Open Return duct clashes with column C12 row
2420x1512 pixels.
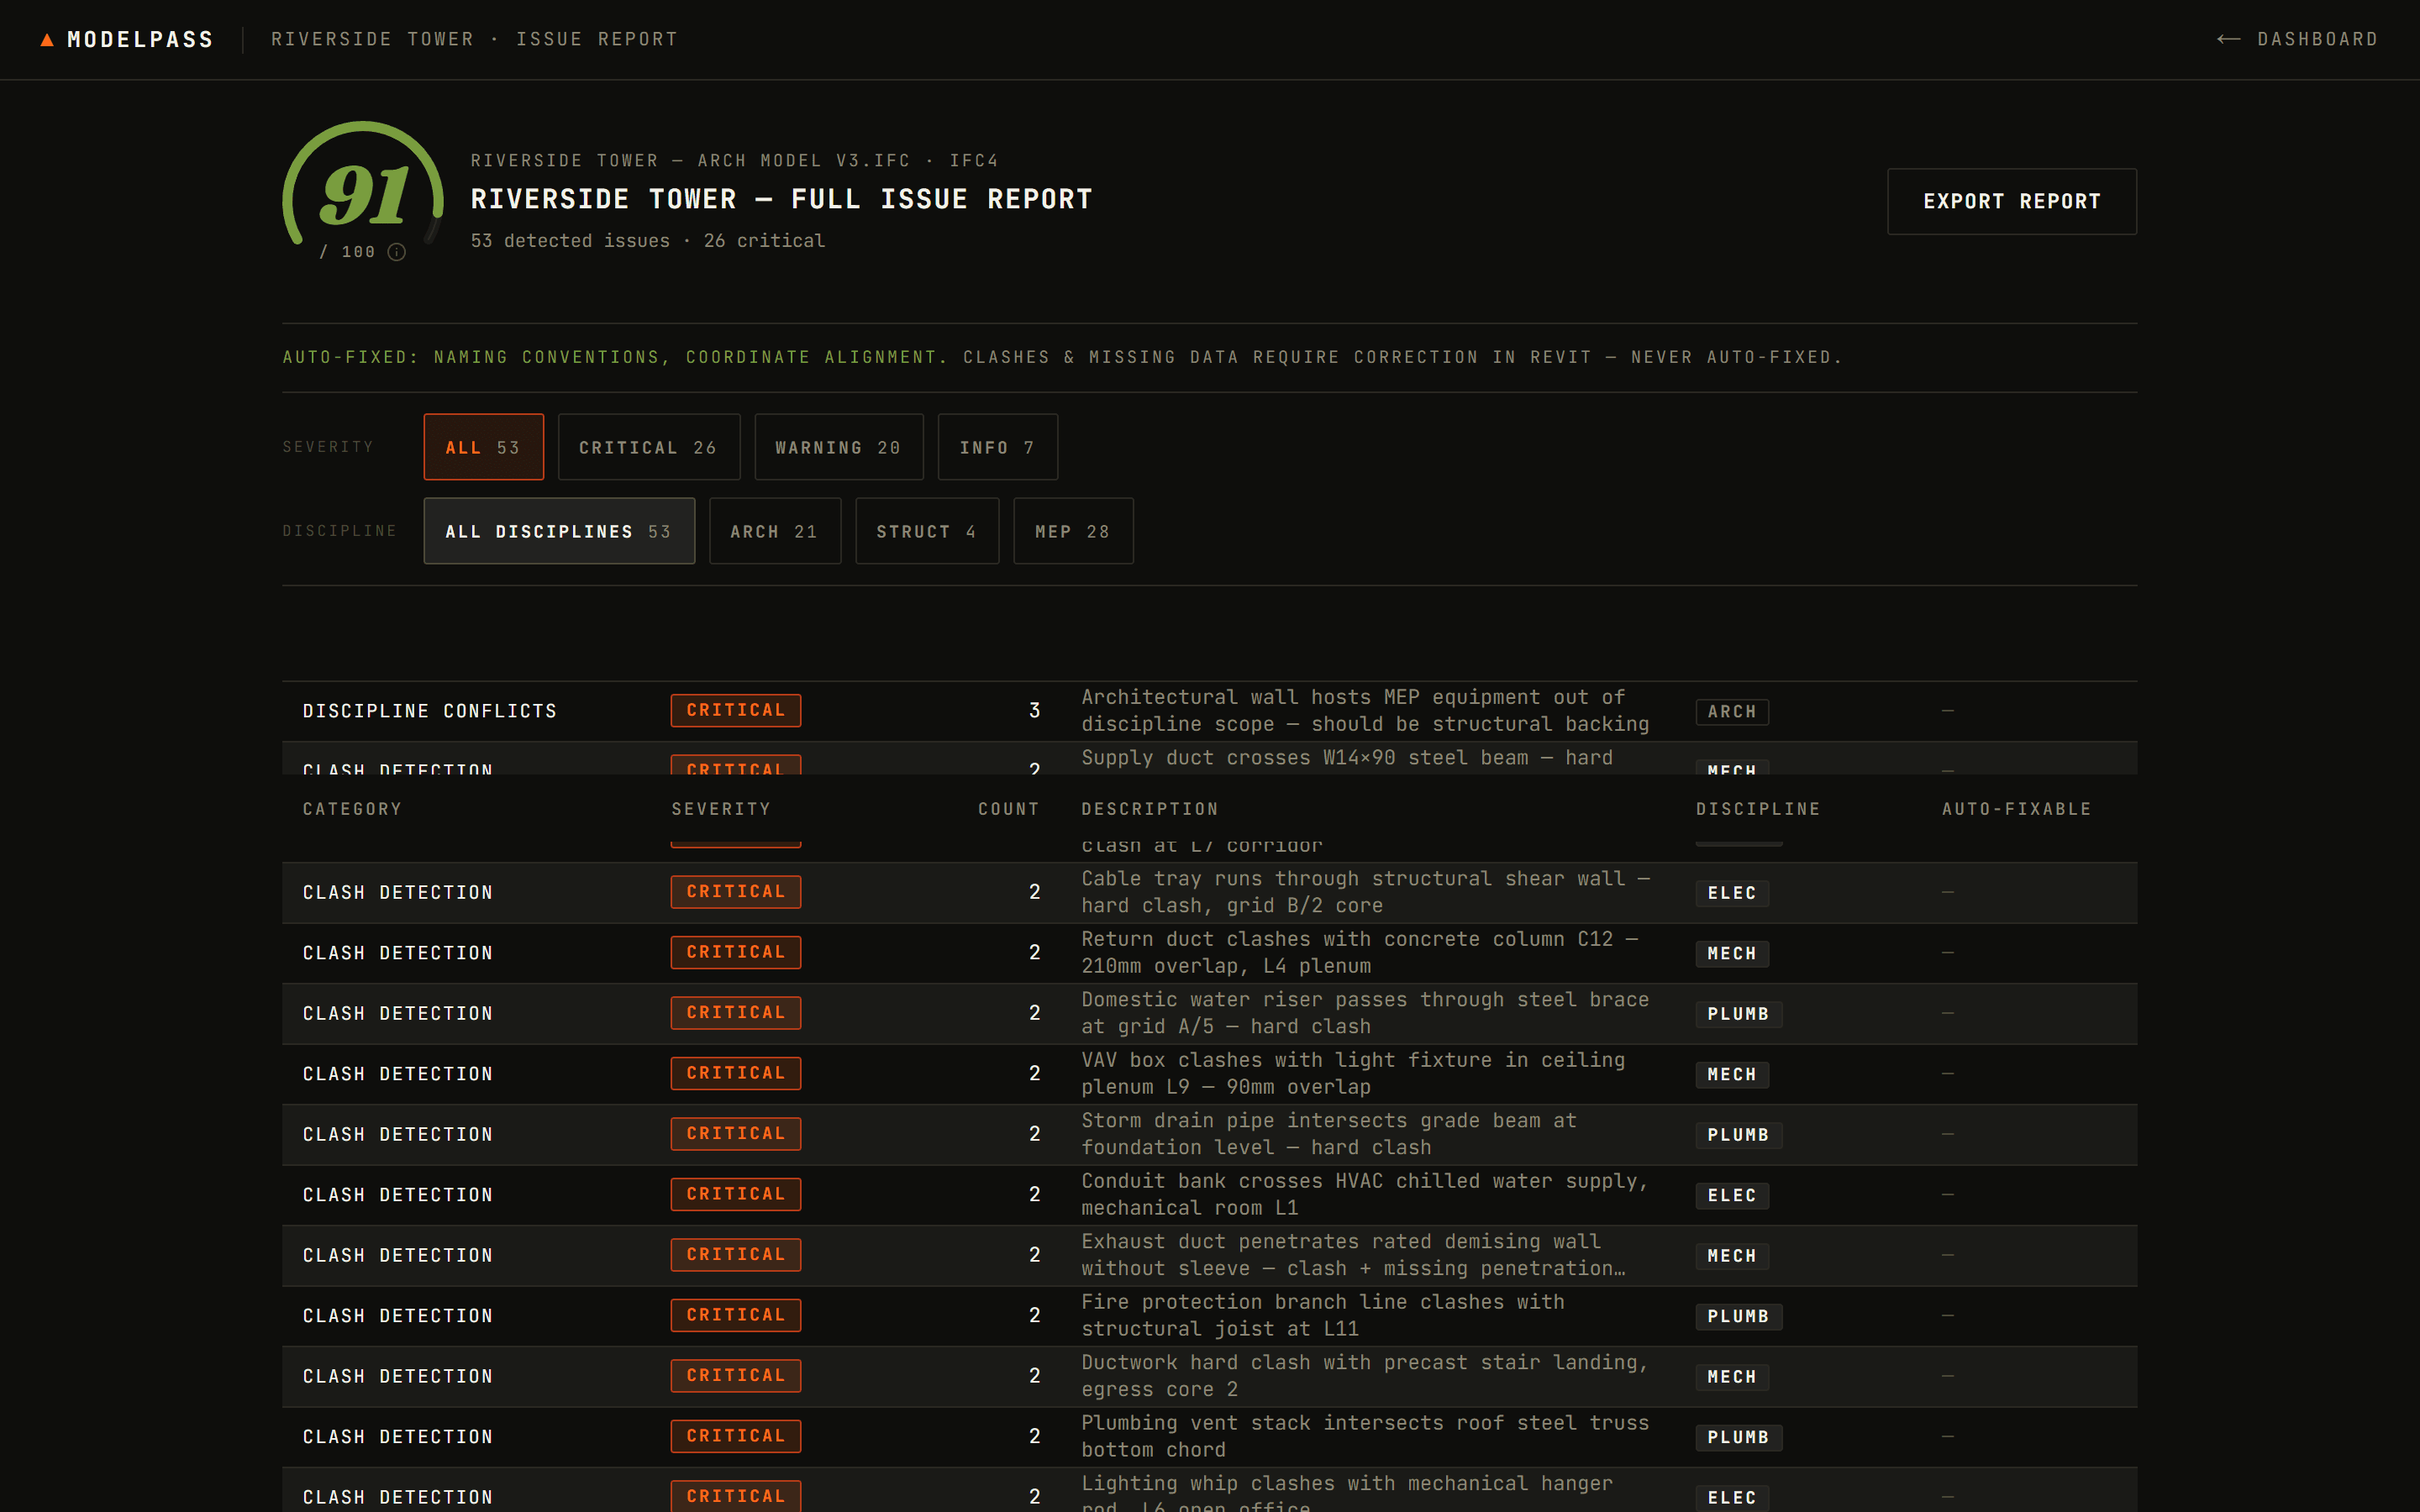coord(1209,953)
